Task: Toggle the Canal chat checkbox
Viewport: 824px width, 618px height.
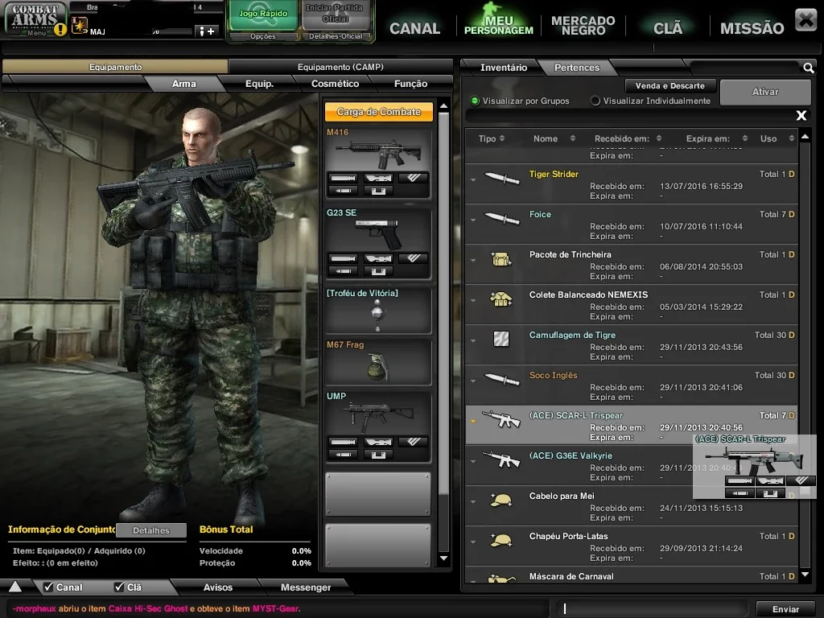Action: coord(49,587)
